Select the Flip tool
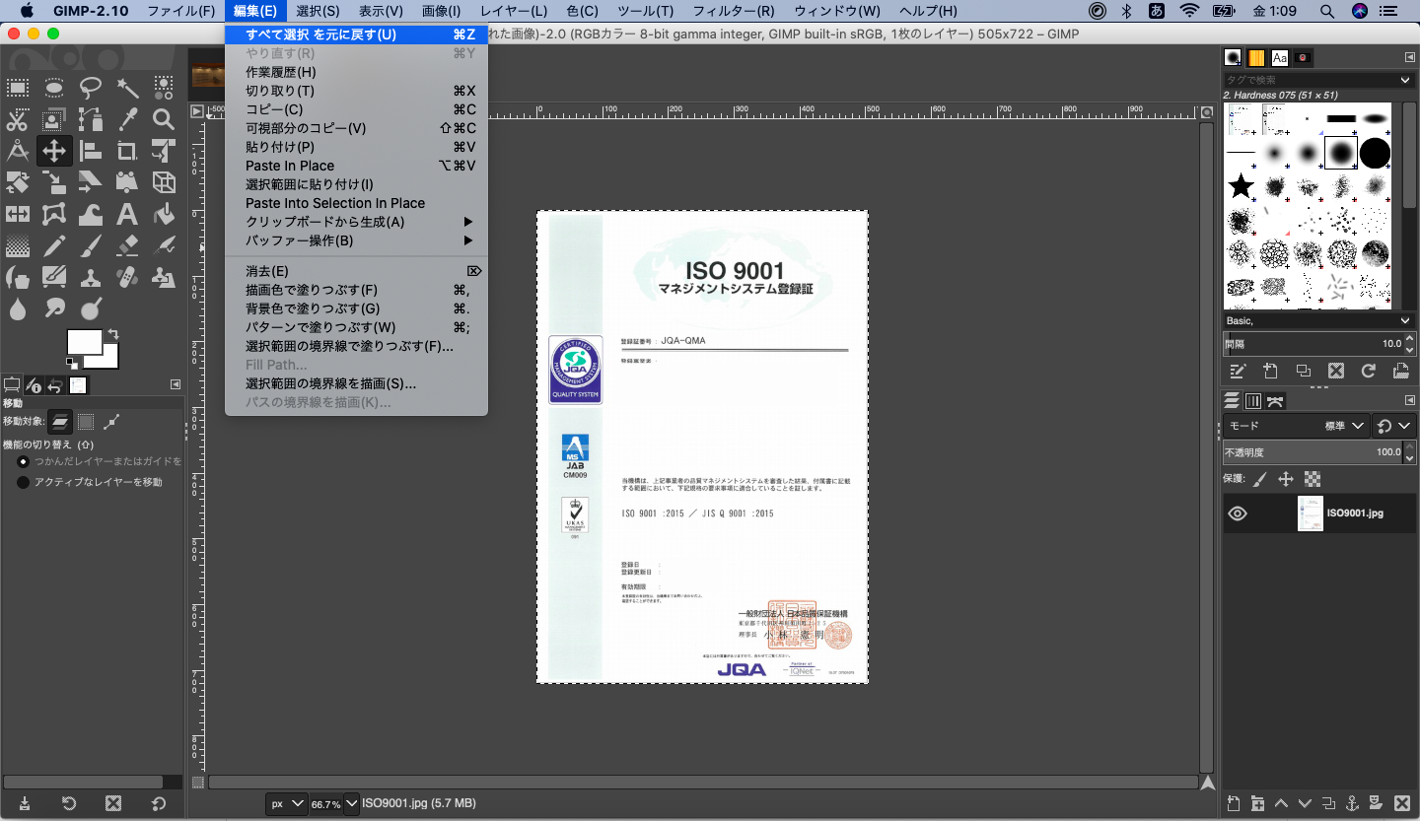 [18, 213]
